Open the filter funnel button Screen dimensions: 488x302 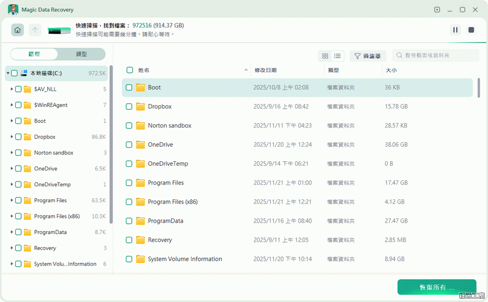tap(368, 56)
